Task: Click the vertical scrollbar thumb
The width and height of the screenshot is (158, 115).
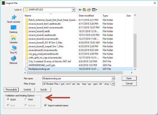Action: (x=135, y=50)
